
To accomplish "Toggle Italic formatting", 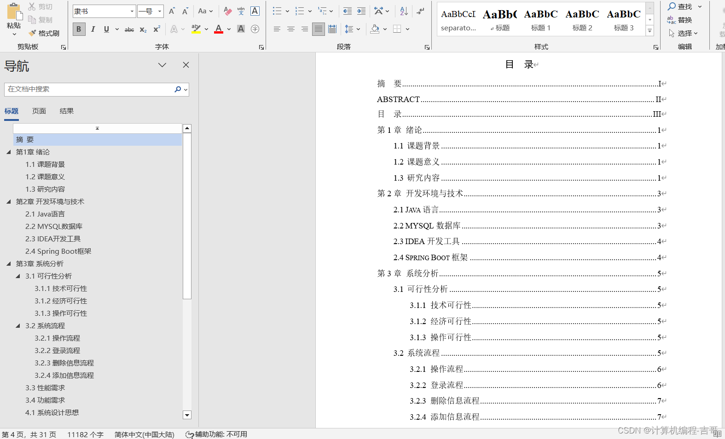I will click(93, 29).
